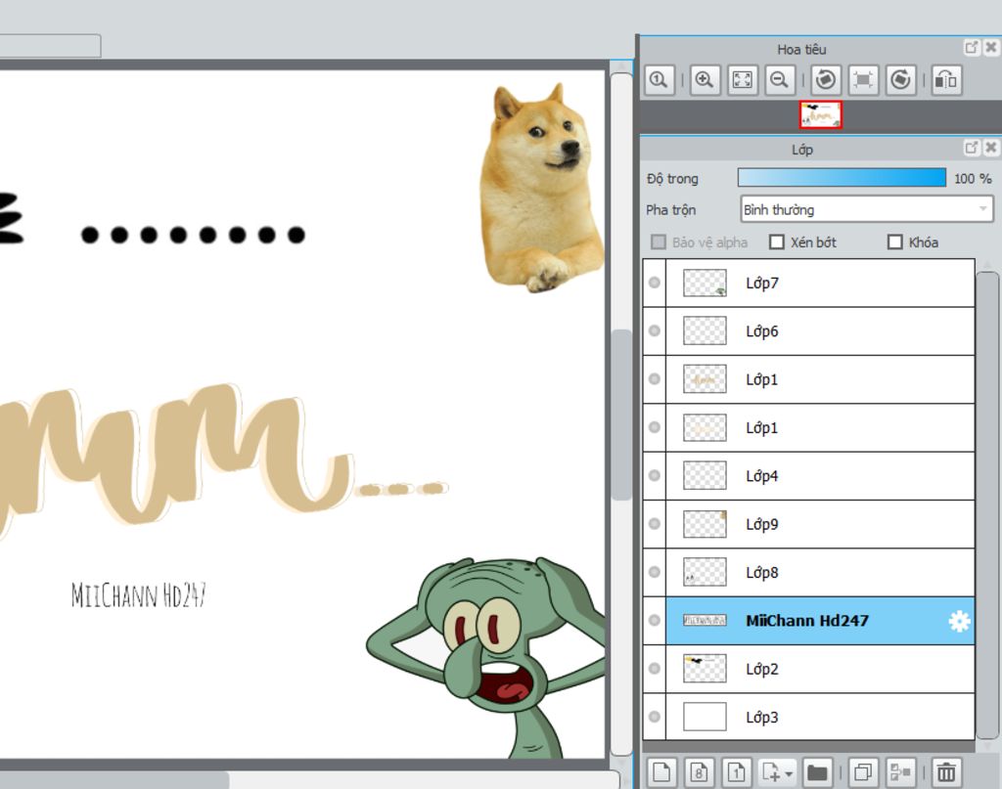Hide the Lớp4 layer
1002x789 pixels.
pyautogui.click(x=655, y=475)
